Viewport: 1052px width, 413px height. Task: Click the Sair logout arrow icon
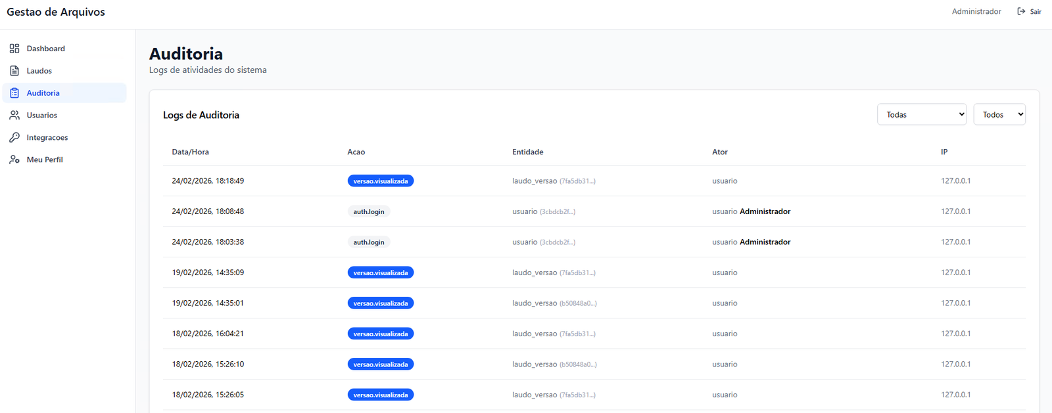coord(1021,12)
